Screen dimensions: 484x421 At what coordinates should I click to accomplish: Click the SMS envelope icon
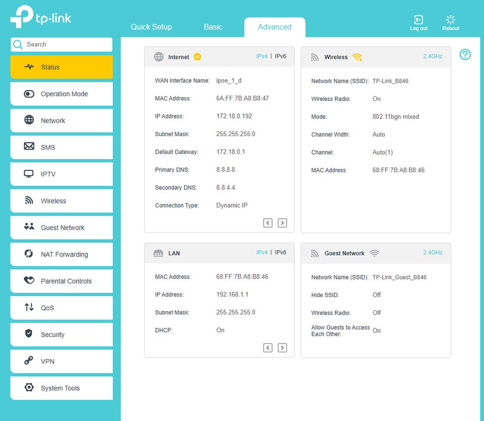(29, 146)
